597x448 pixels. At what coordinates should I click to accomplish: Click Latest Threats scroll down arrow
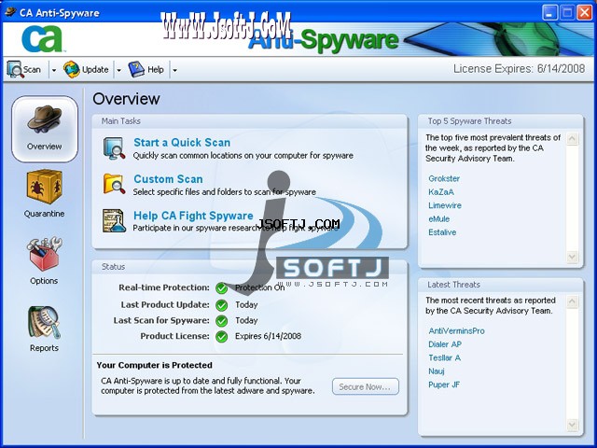(x=572, y=425)
